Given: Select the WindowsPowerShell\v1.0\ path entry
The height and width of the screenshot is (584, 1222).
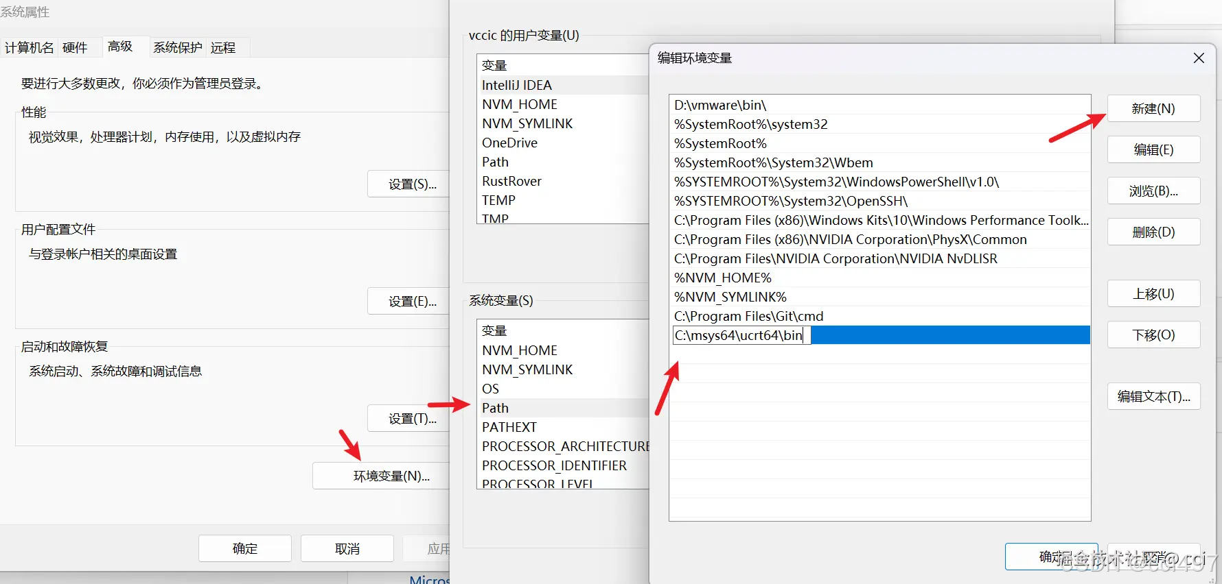Looking at the screenshot, I should [879, 182].
